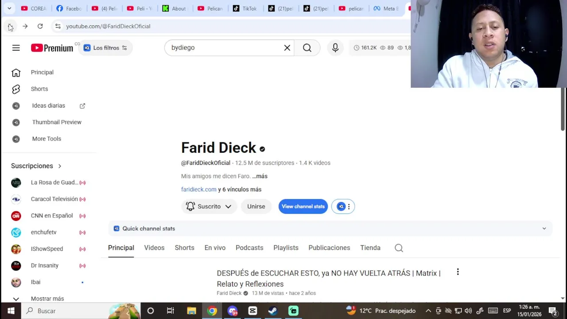This screenshot has width=567, height=319.
Task: Reload the page
Action: pos(40,27)
